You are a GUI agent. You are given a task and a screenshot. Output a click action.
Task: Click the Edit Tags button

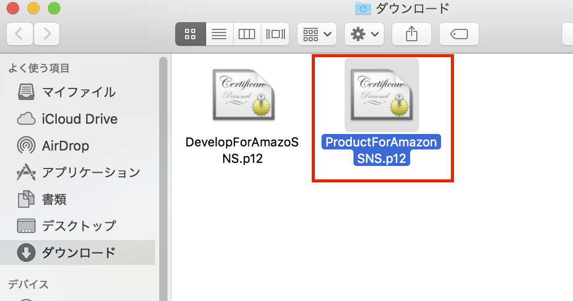(x=459, y=34)
